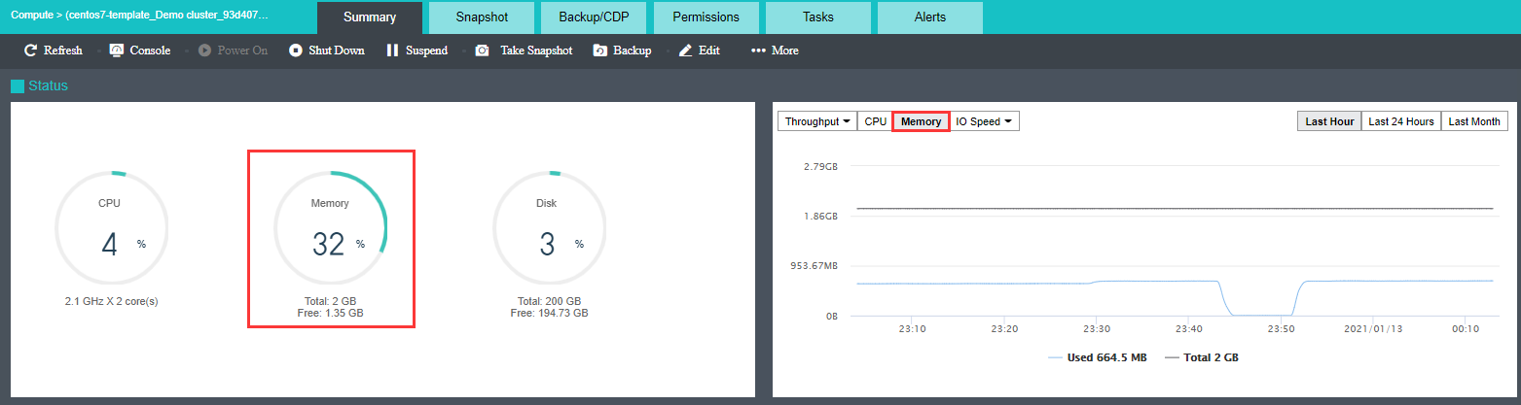Viewport: 1521px width, 405px height.
Task: Click the Edit pencil icon
Action: pos(686,51)
